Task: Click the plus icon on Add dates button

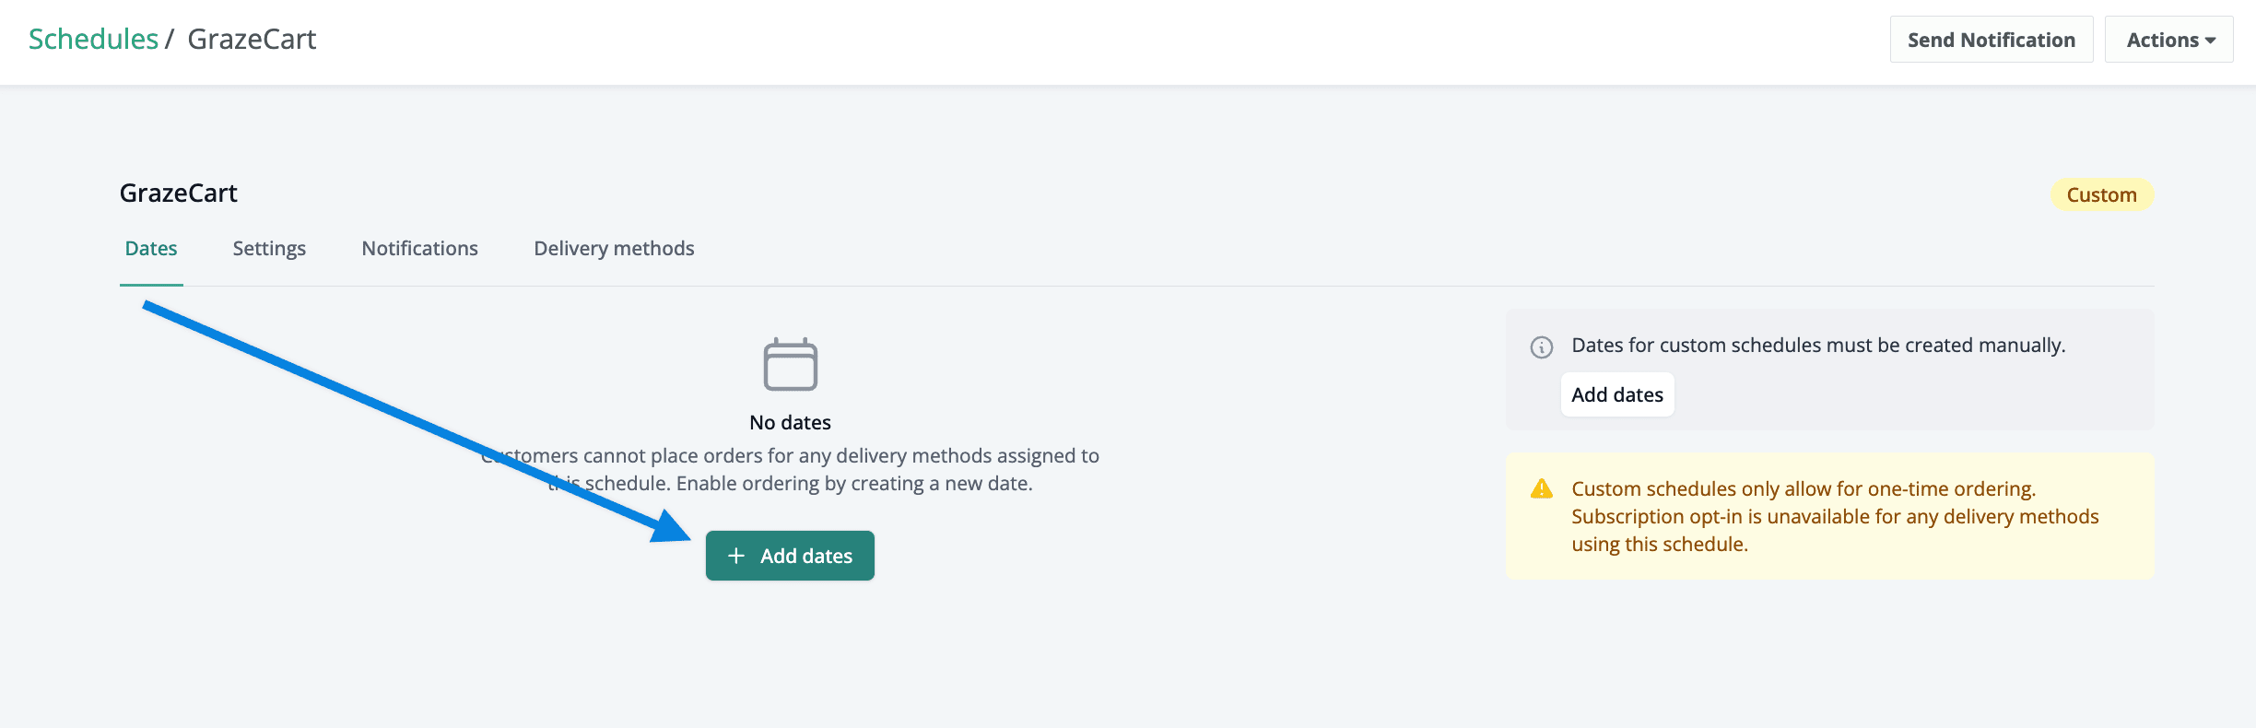Action: [736, 556]
